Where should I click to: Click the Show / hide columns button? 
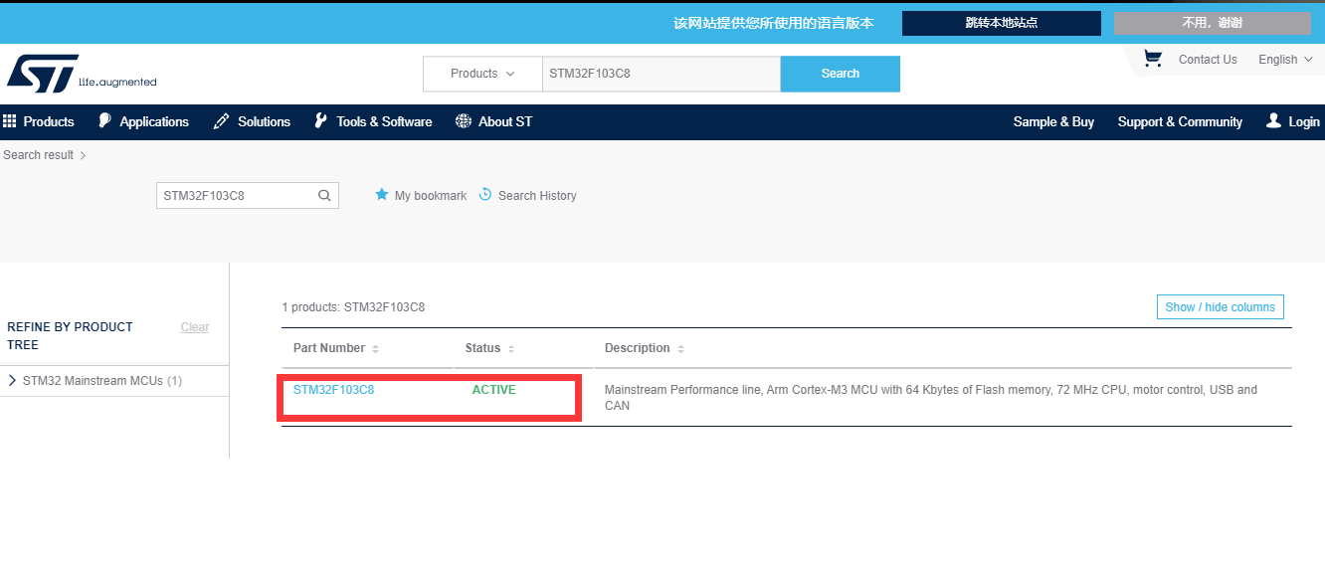click(1221, 307)
